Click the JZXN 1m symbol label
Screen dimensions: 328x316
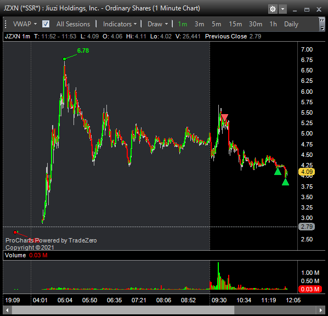pos(18,36)
